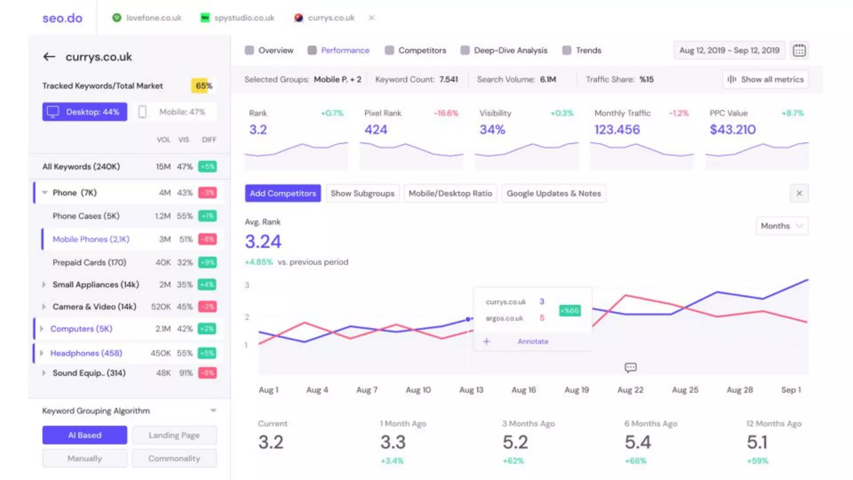Collapse the Keyword Grouping Algorithm section

213,410
